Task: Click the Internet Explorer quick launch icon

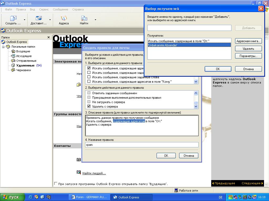Action: [x=30, y=197]
